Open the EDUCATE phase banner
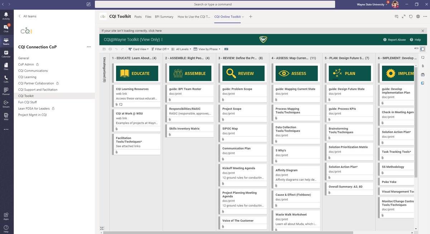Image resolution: width=430 pixels, height=234 pixels. [137, 73]
